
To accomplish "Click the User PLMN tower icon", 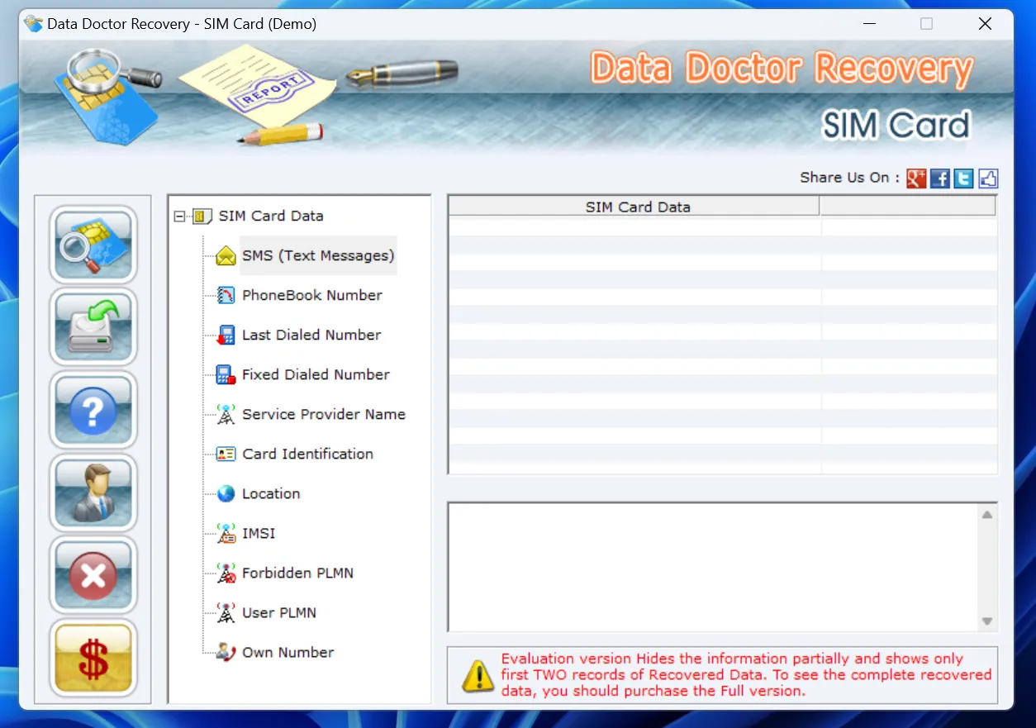I will coord(226,613).
